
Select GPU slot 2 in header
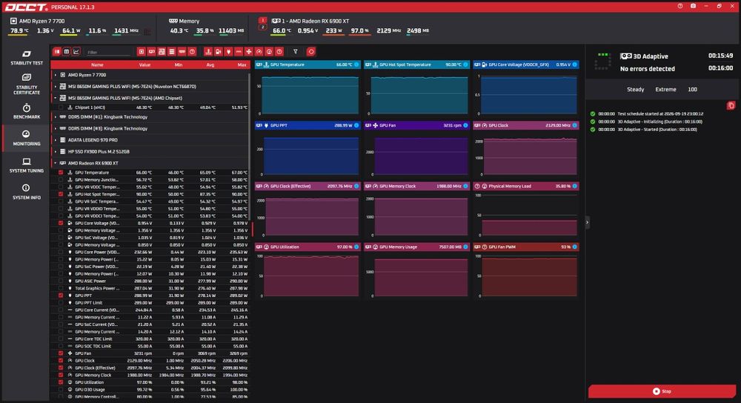pos(263,27)
